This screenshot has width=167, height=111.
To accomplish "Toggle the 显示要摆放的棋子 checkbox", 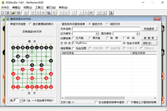I will click(30, 24).
